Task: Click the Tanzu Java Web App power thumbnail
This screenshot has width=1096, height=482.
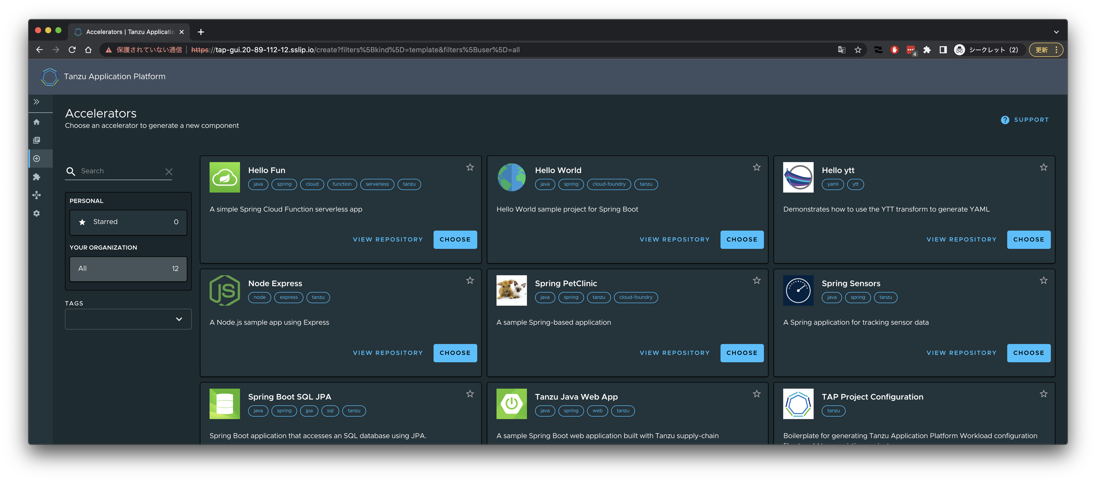Action: click(x=511, y=404)
